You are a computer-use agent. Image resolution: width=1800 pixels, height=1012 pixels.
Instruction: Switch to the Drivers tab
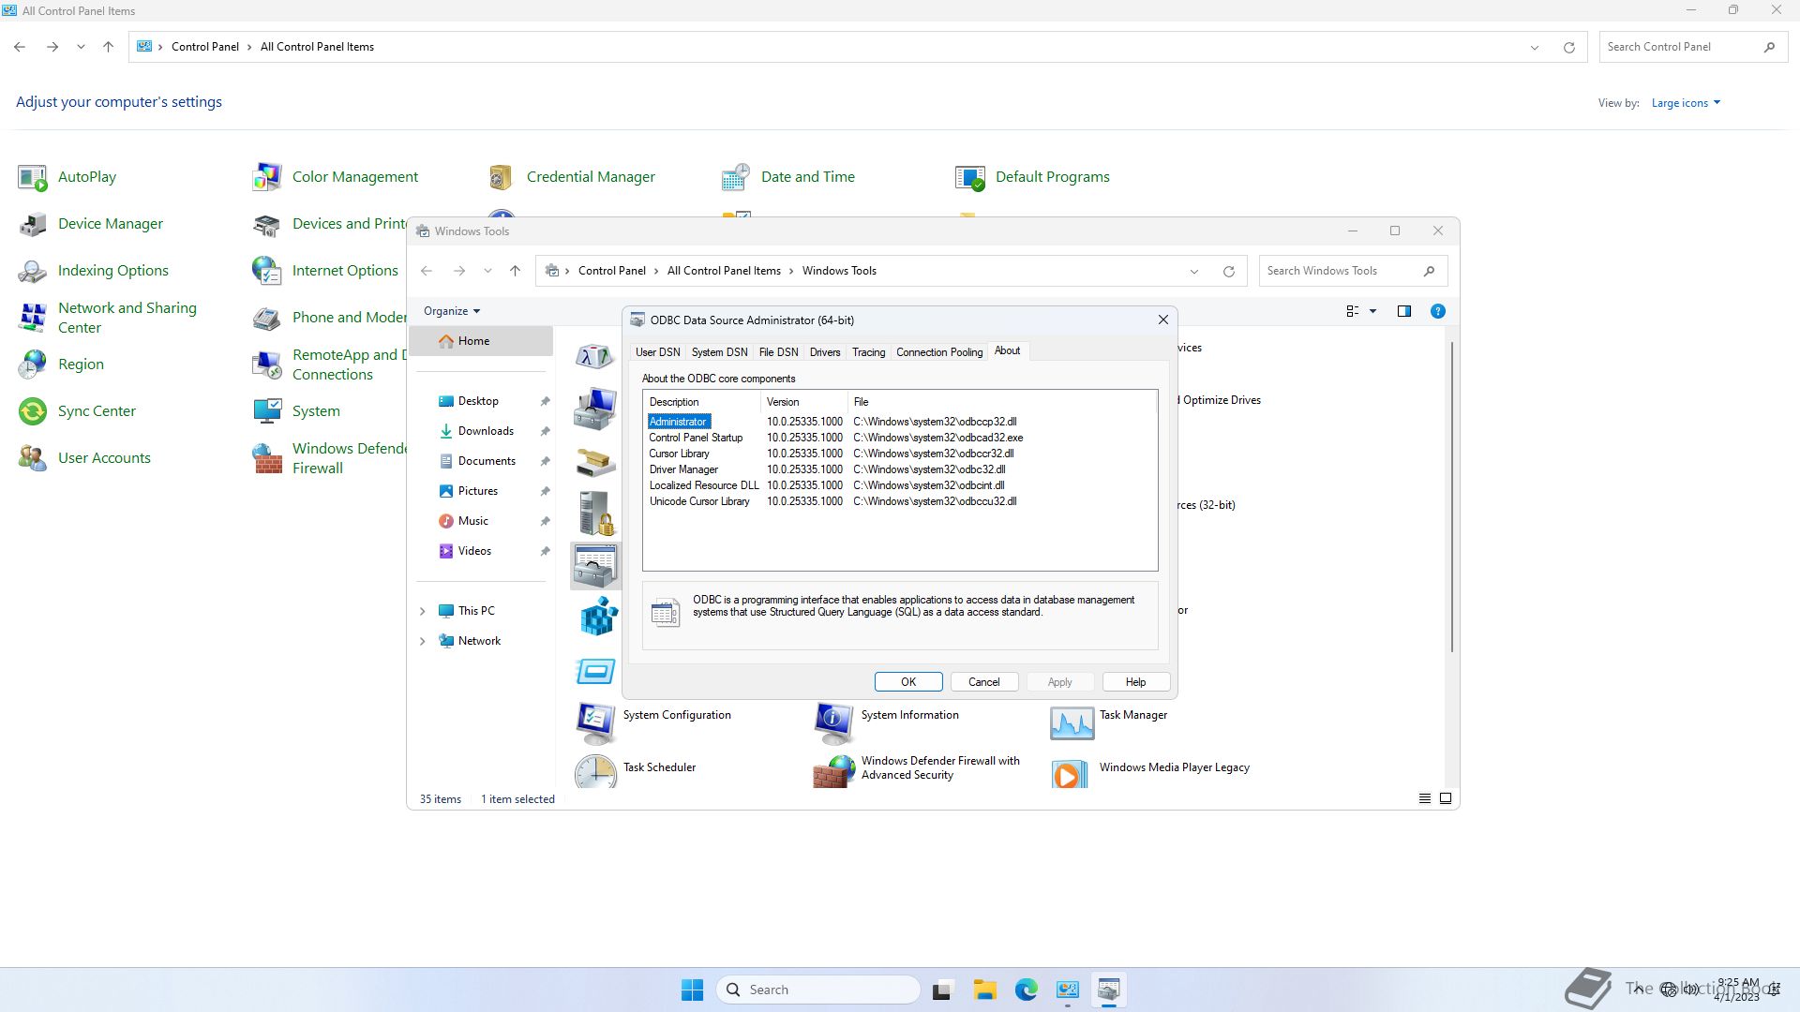[x=825, y=352]
